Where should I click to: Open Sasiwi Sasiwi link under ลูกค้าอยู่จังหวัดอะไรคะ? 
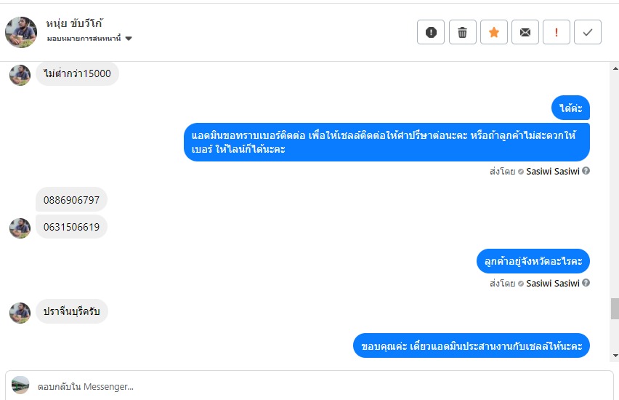[x=552, y=283]
